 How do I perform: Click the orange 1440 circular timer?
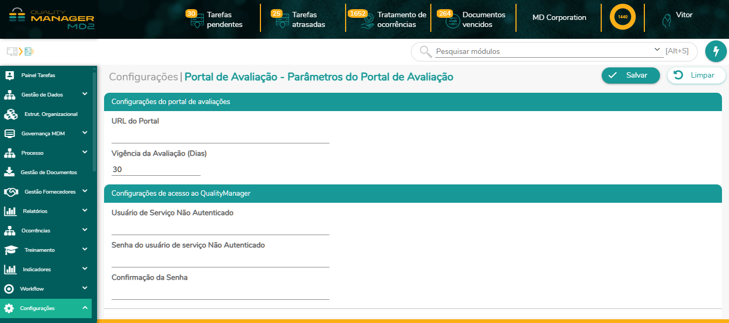[x=622, y=17]
